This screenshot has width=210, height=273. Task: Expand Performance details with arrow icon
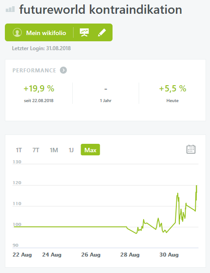pyautogui.click(x=63, y=70)
